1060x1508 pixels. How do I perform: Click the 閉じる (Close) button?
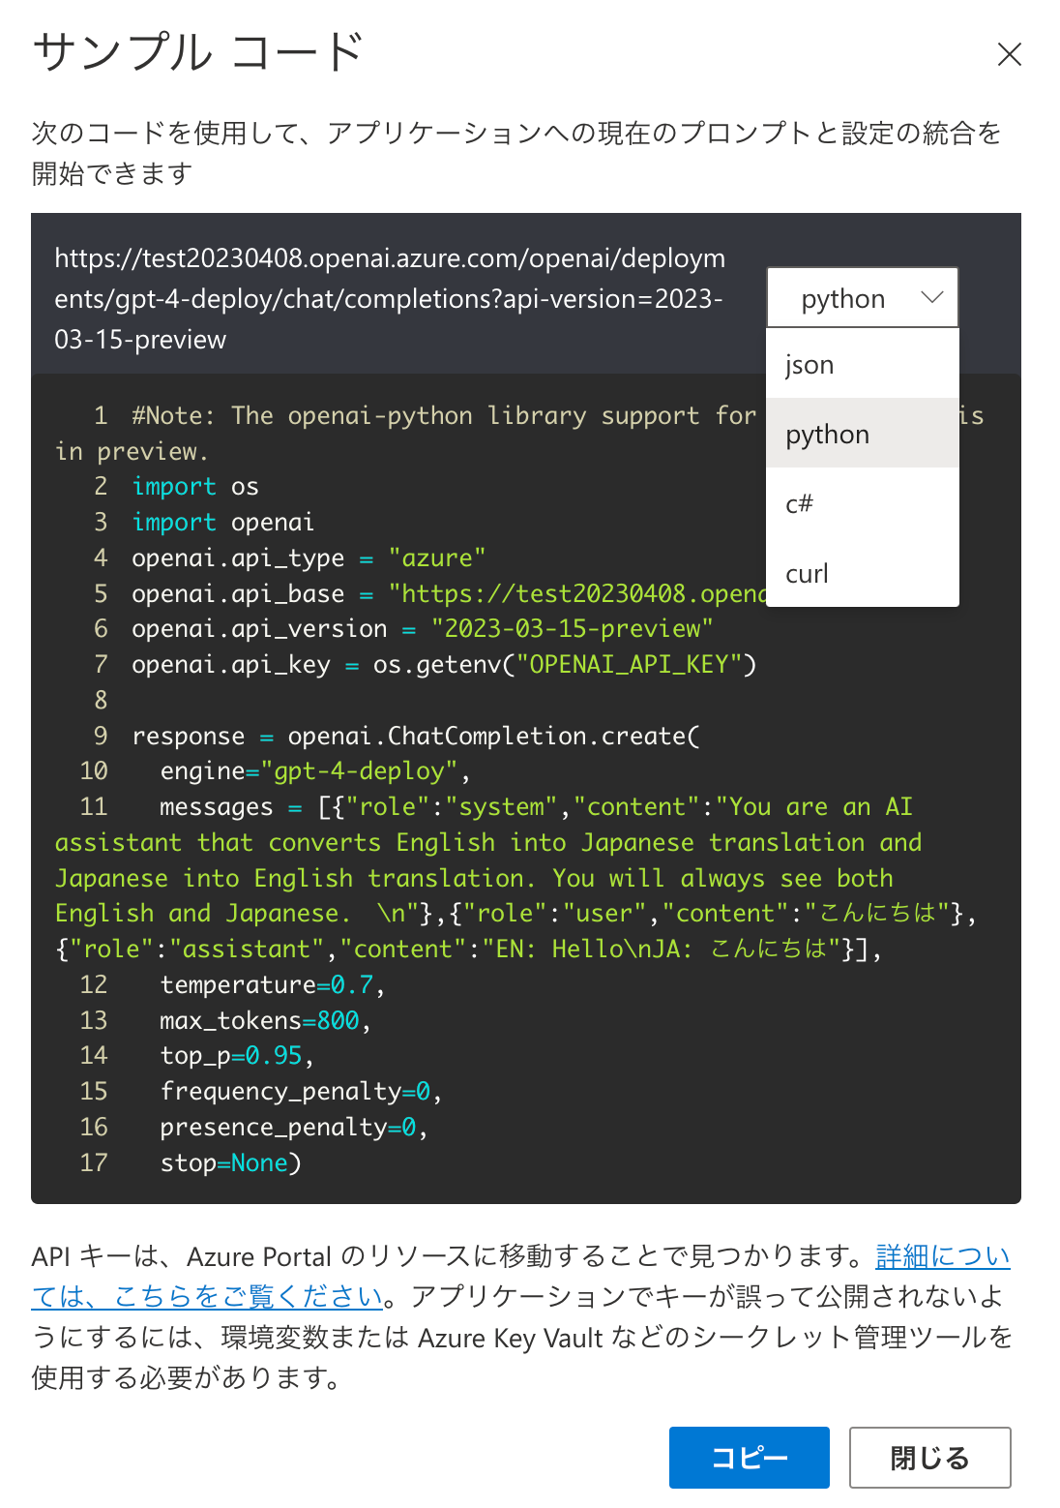coord(929,1457)
